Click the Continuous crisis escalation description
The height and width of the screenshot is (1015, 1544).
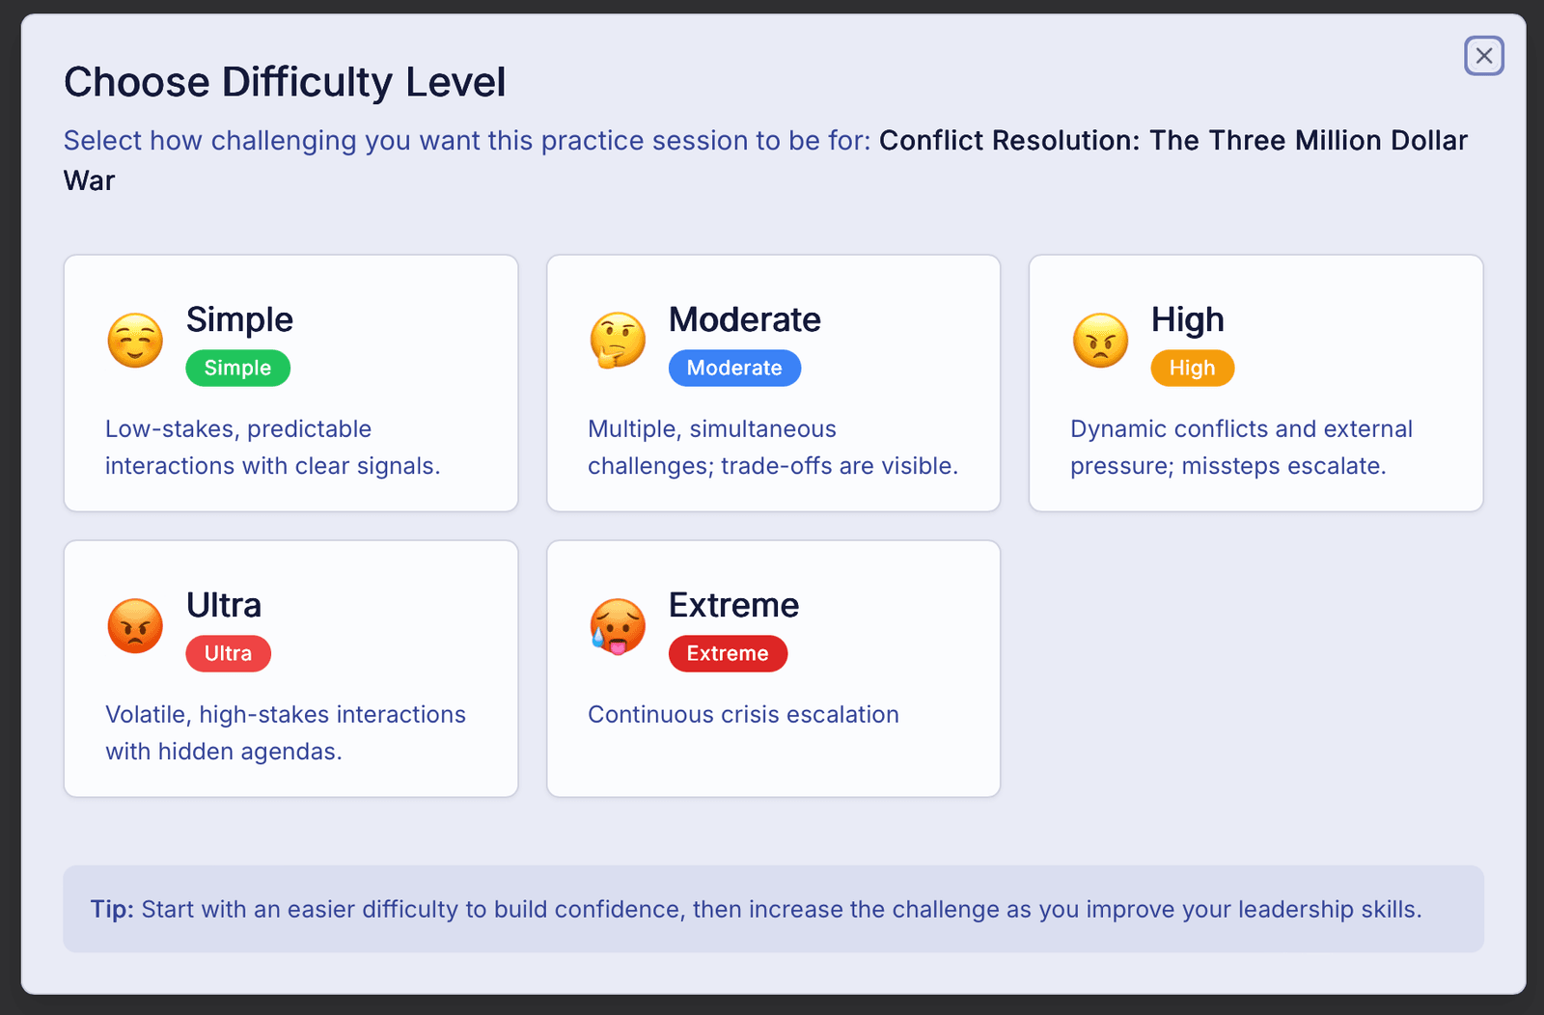(x=742, y=714)
